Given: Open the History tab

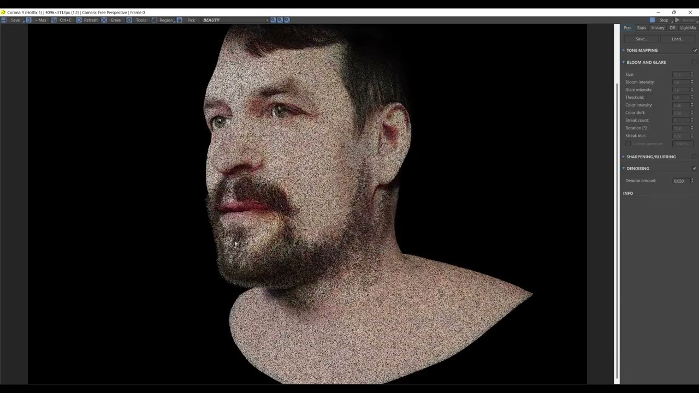Looking at the screenshot, I should click(x=657, y=28).
